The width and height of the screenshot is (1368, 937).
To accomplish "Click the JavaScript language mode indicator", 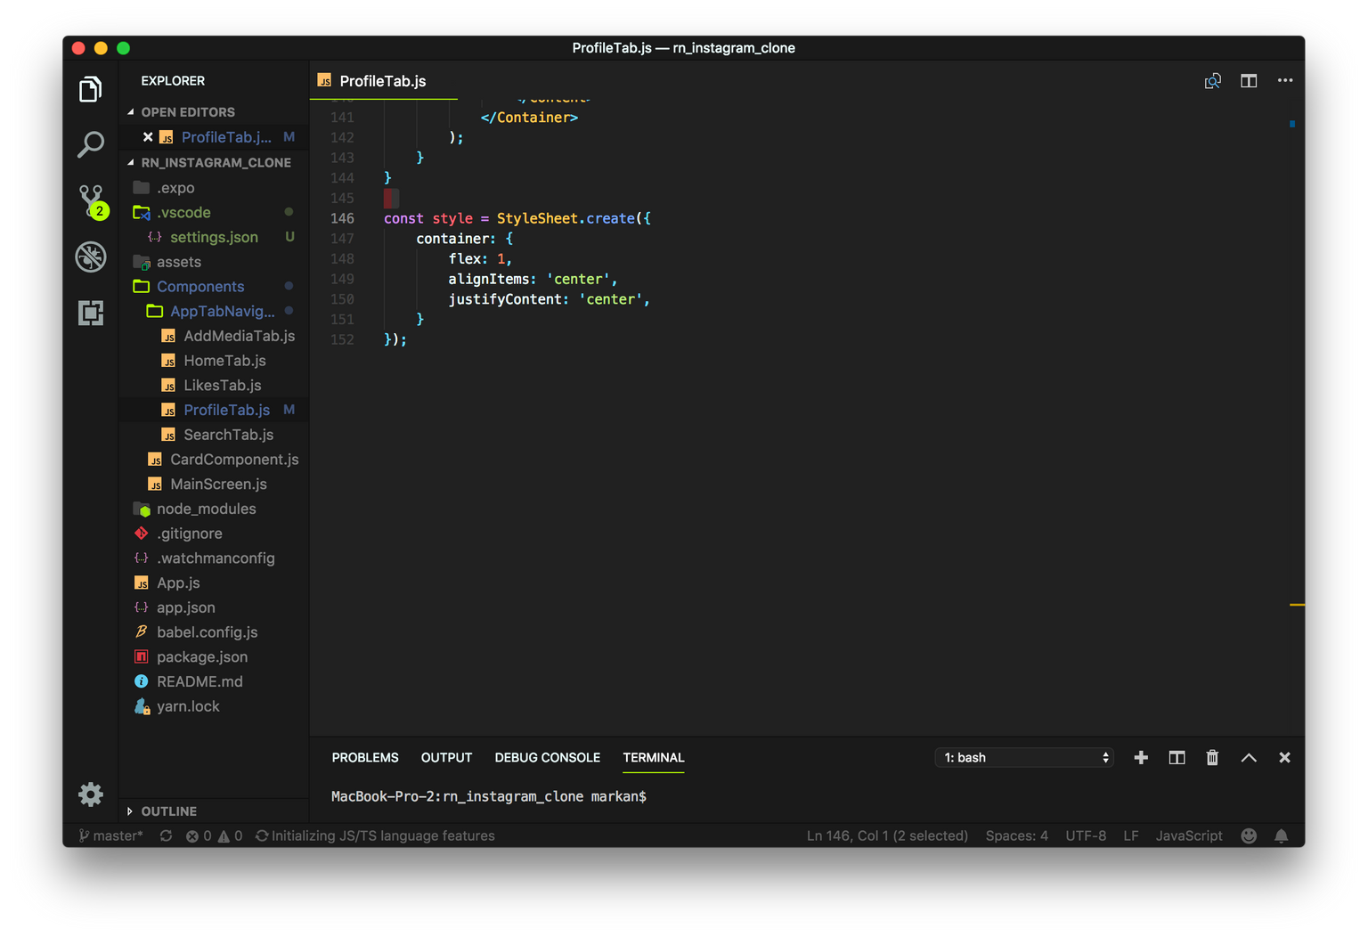I will click(1188, 835).
